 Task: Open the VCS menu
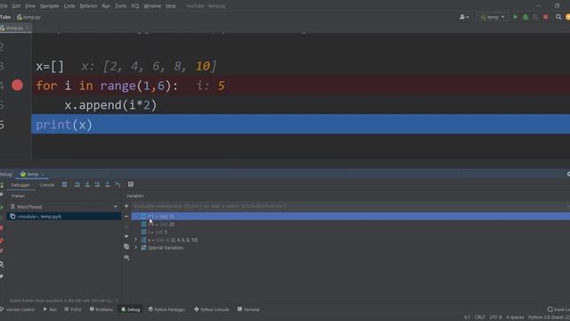[134, 6]
